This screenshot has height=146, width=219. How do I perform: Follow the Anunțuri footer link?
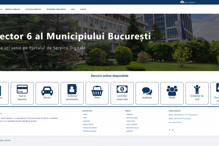tap(86, 121)
